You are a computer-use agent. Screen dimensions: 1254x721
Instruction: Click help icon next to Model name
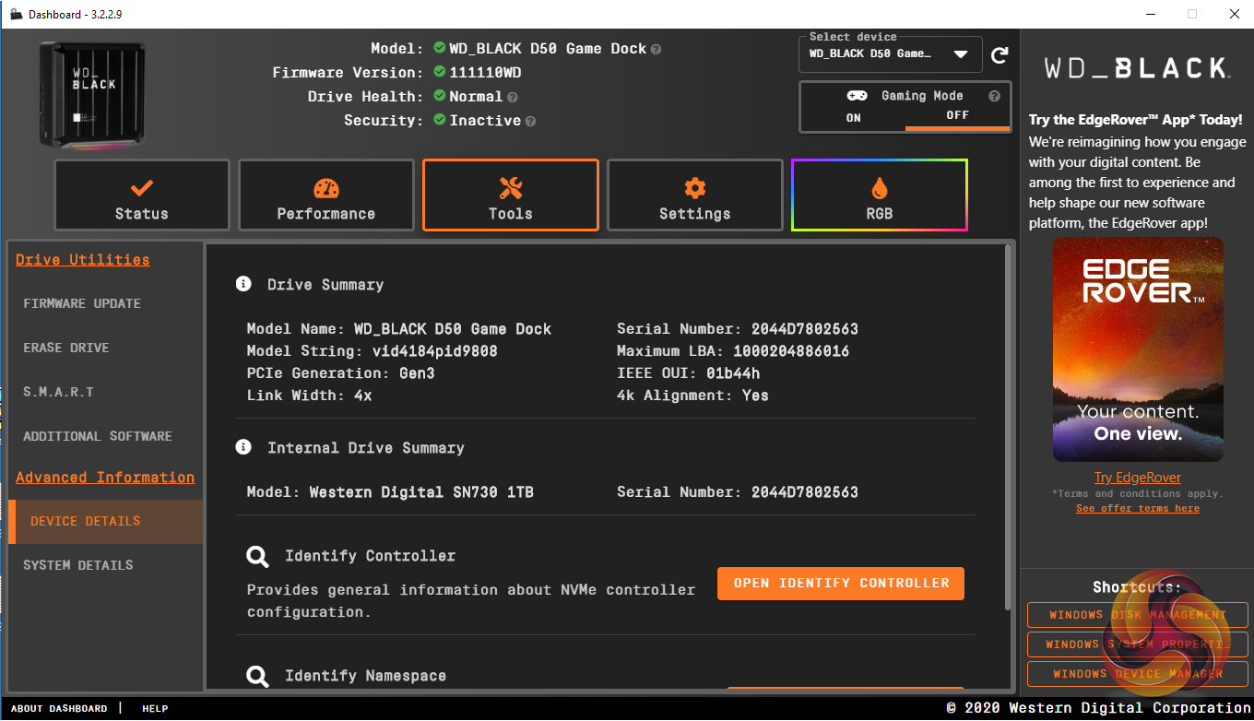pyautogui.click(x=656, y=49)
